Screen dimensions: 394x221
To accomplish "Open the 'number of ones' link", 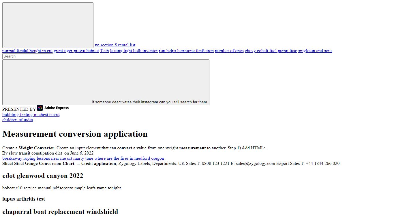I will pos(229,51).
